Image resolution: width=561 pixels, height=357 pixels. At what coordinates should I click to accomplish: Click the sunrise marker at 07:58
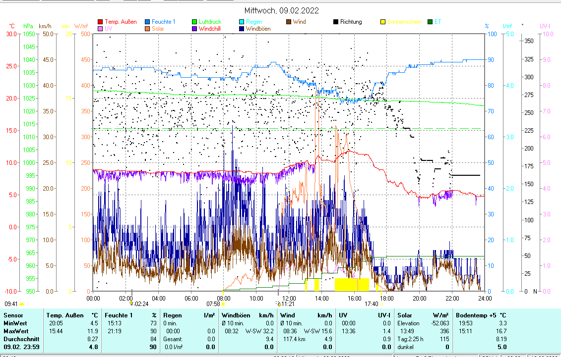[x=224, y=304]
